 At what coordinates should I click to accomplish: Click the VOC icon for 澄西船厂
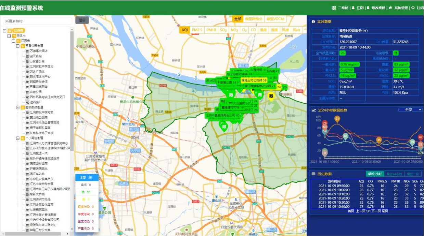[x=27, y=102]
